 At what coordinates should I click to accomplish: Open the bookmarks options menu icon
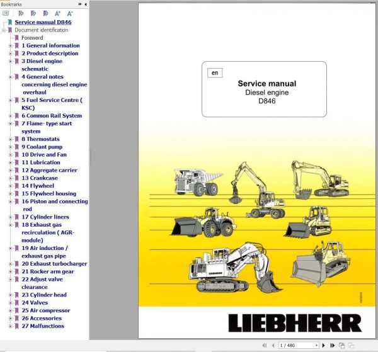click(6, 13)
